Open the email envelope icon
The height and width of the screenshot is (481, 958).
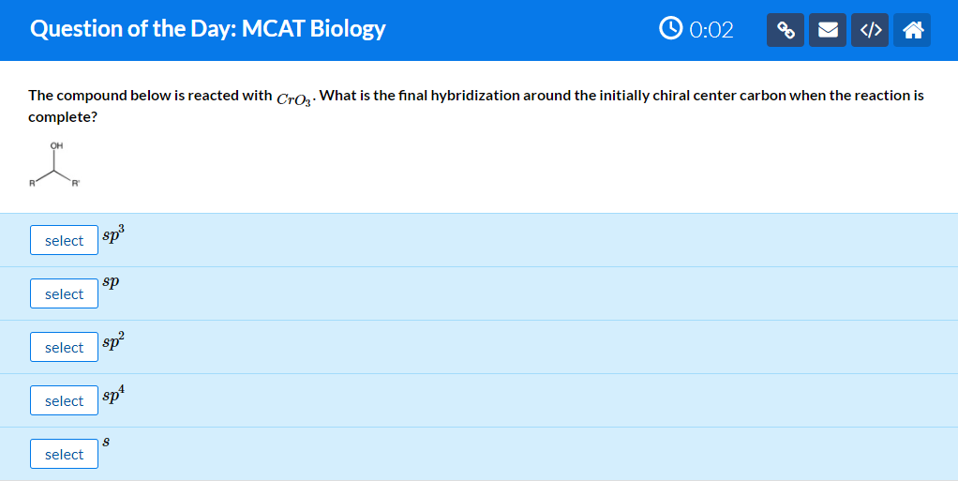[828, 30]
